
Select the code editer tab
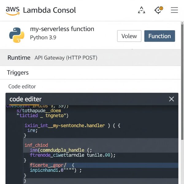pos(25,99)
